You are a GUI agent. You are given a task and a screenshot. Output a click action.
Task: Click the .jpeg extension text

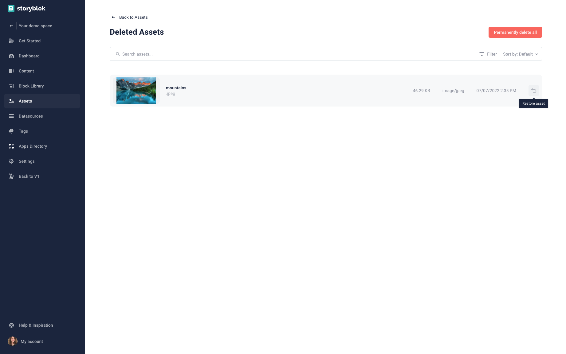point(171,94)
